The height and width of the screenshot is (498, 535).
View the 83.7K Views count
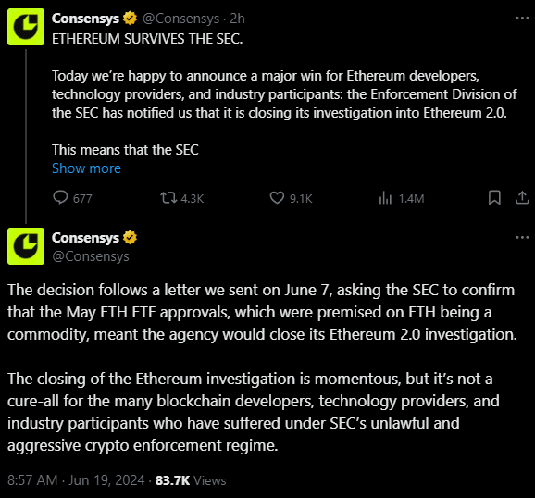pos(191,480)
